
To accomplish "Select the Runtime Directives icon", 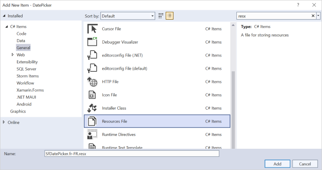I will pyautogui.click(x=92, y=134).
